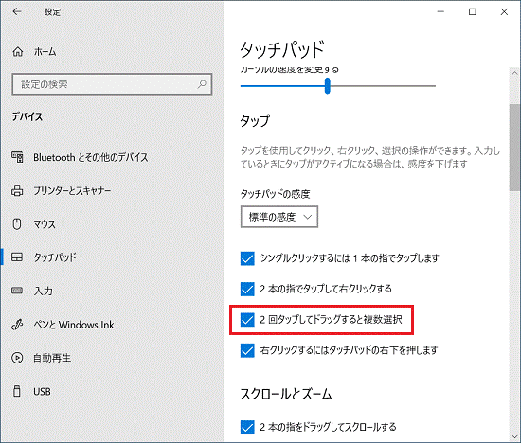The height and width of the screenshot is (443, 521).
Task: Toggle 2 本の指でタップして右クリックする checkbox
Action: click(247, 290)
